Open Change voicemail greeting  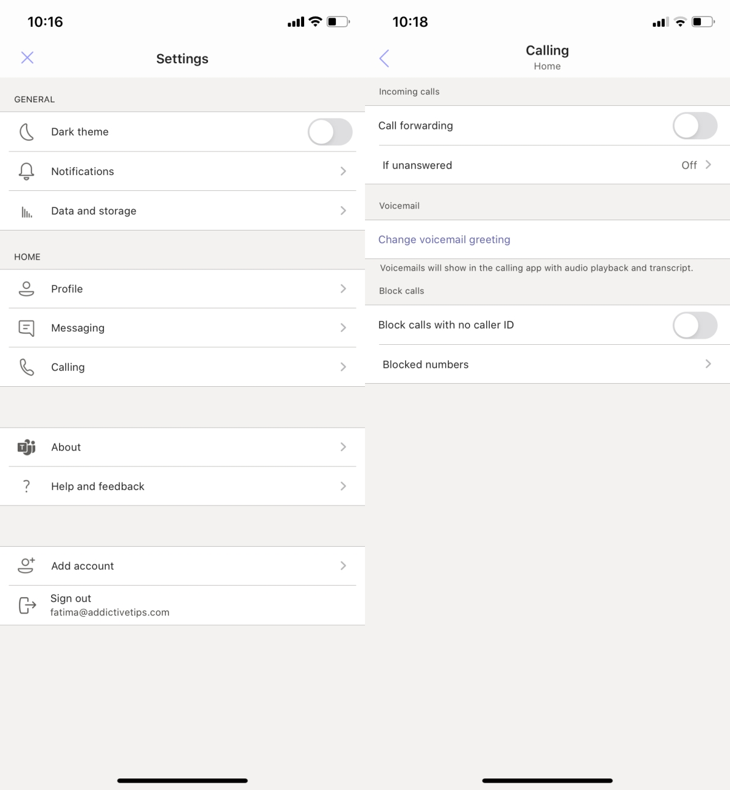tap(444, 240)
